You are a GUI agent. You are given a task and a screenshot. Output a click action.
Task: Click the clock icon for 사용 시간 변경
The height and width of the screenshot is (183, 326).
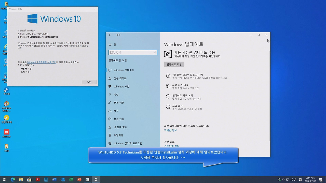click(x=168, y=86)
